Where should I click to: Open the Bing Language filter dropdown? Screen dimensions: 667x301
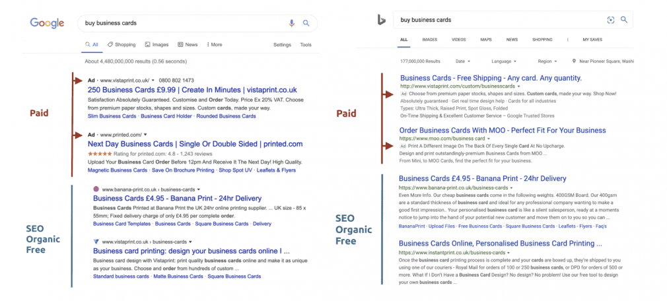(x=504, y=61)
